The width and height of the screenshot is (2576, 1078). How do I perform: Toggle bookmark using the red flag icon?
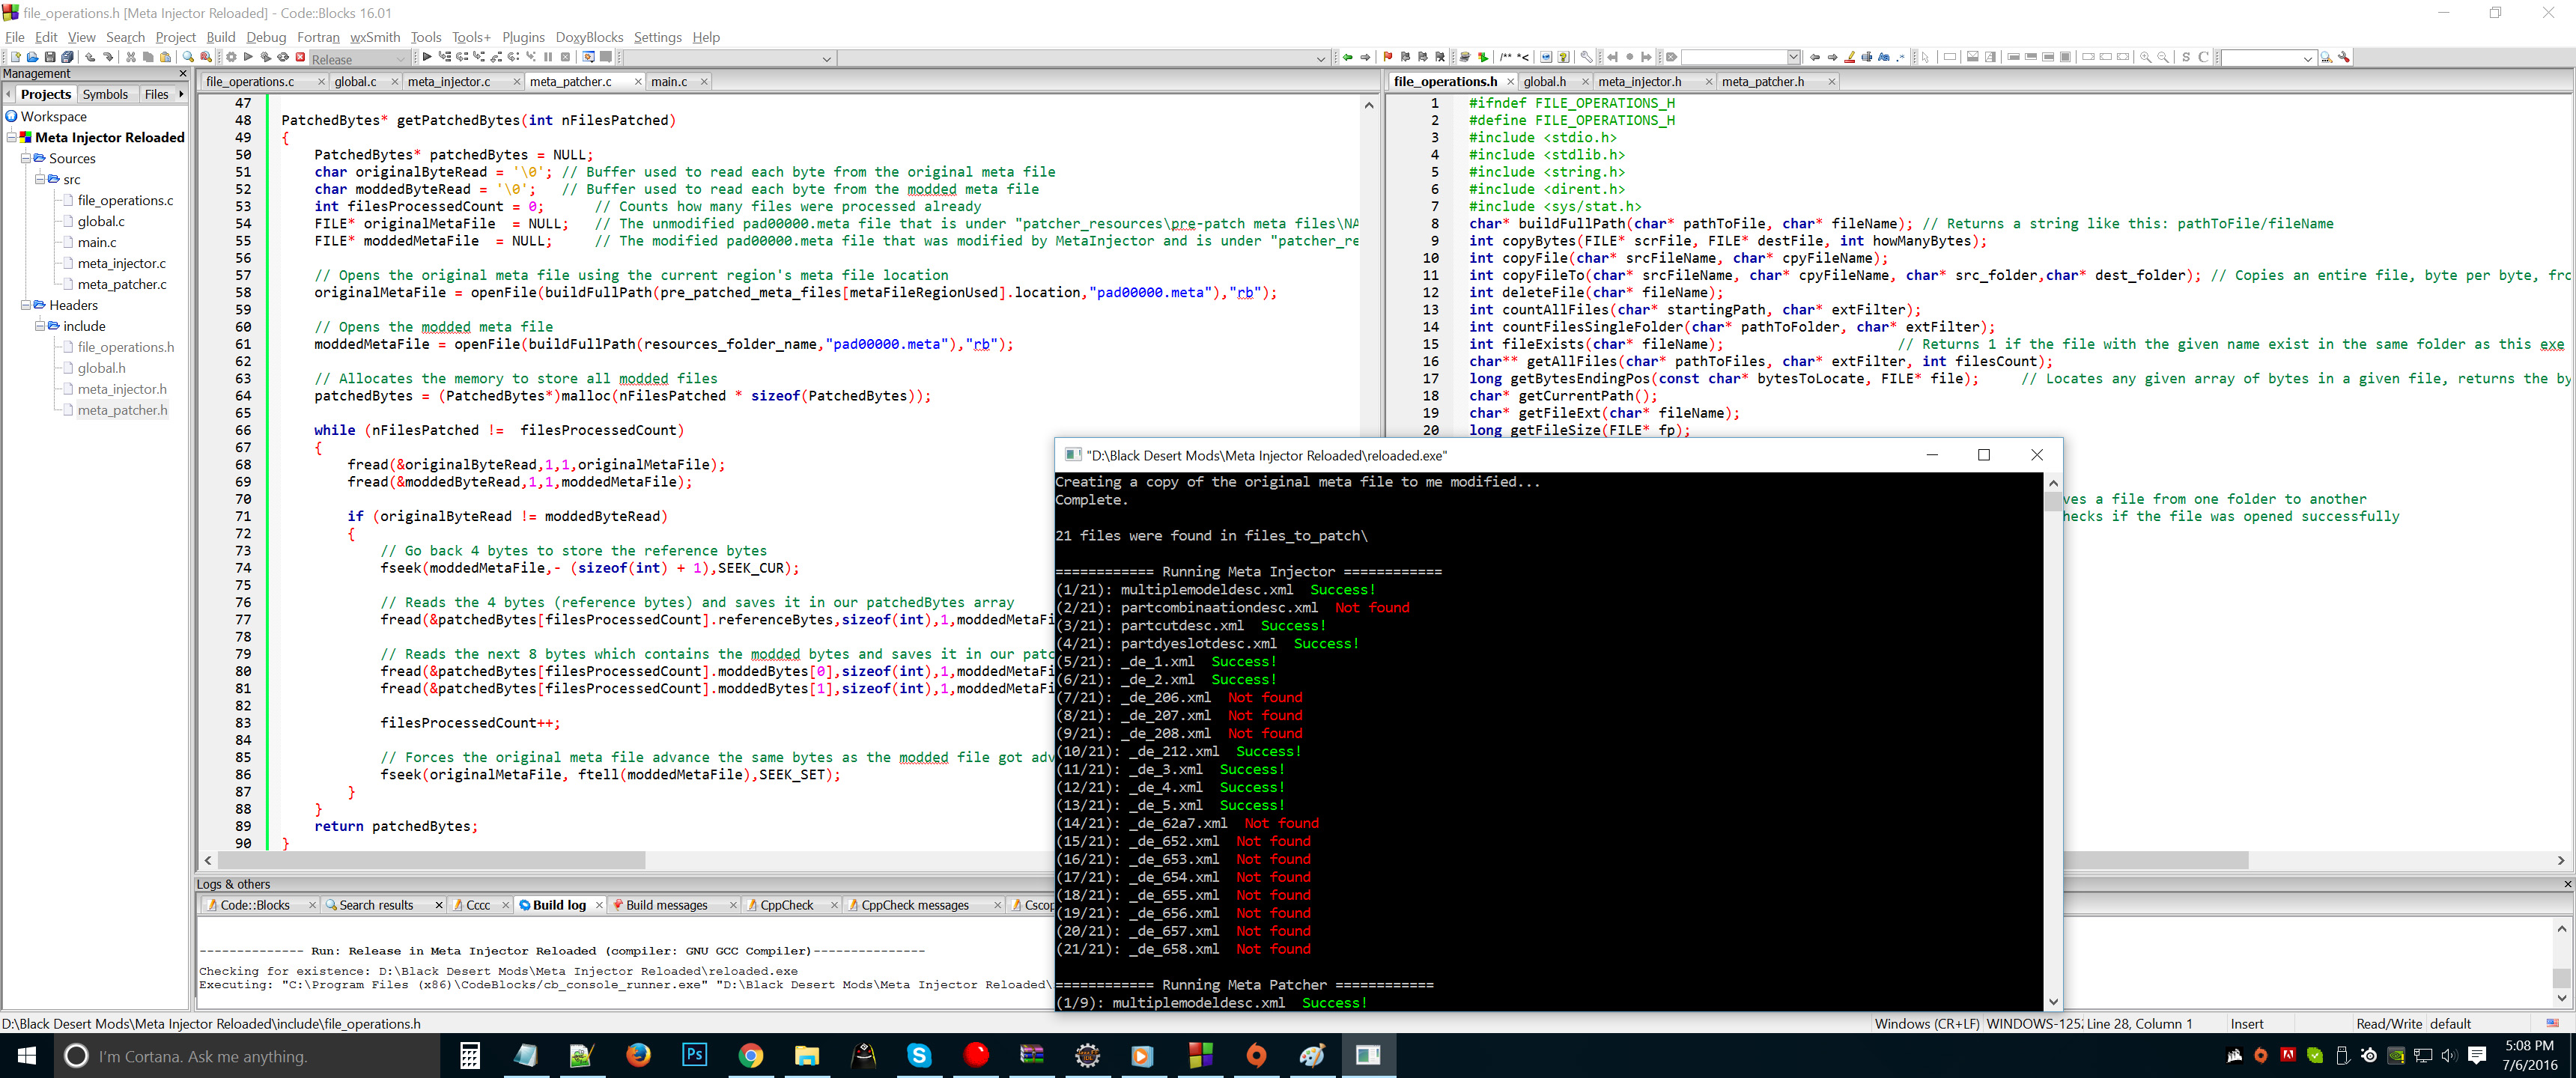1388,57
